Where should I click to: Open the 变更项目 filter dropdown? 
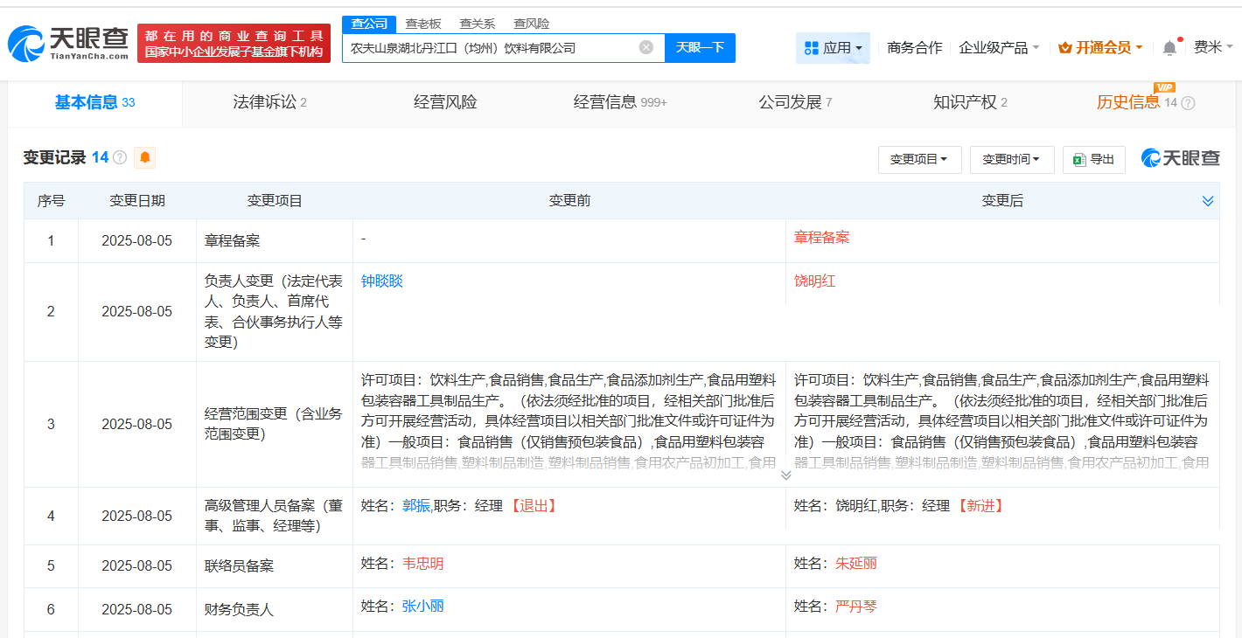[919, 159]
